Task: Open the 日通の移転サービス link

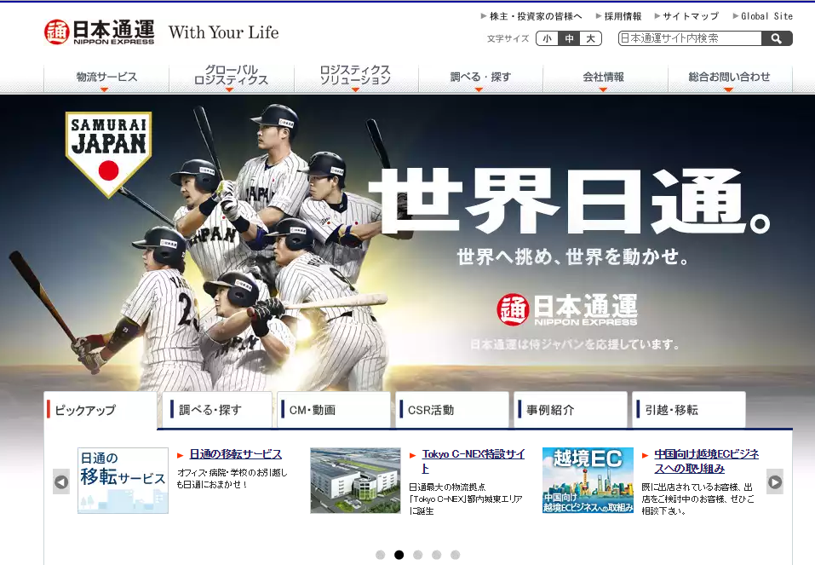Action: click(x=235, y=454)
